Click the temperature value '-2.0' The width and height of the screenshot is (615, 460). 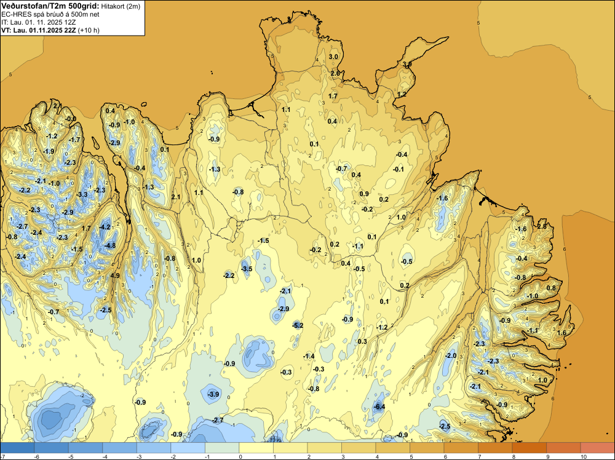click(451, 355)
